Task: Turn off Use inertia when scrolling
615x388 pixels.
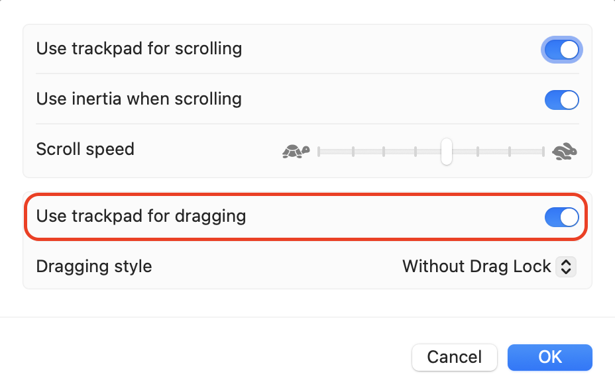Action: (561, 99)
